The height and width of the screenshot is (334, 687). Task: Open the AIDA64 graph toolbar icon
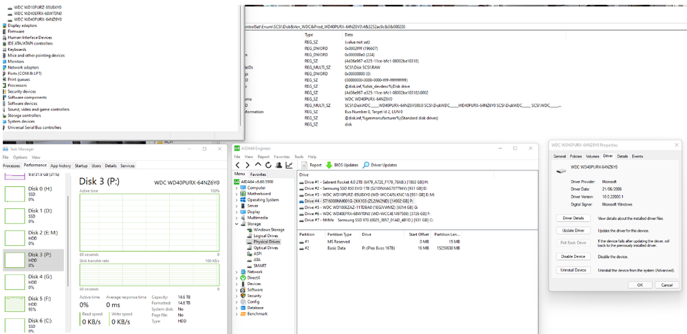coord(289,165)
